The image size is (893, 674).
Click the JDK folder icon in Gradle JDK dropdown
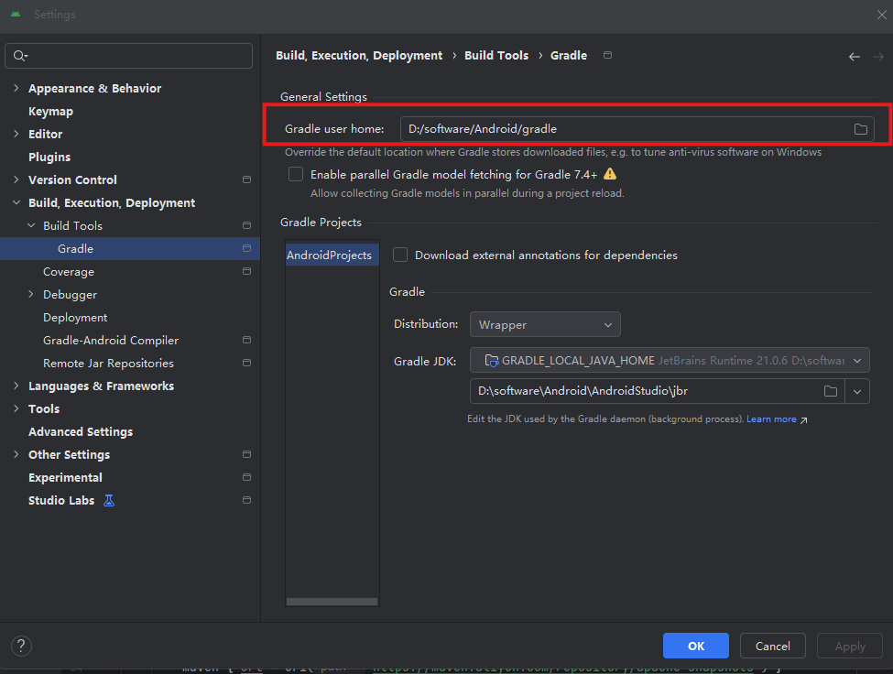(491, 360)
